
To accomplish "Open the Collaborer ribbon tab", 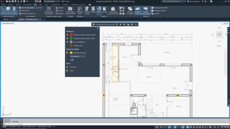I will (x=65, y=5).
